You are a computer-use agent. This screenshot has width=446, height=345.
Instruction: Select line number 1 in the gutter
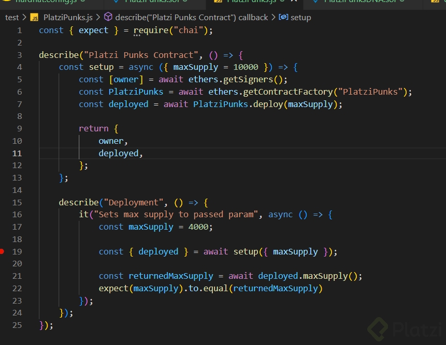tap(19, 31)
